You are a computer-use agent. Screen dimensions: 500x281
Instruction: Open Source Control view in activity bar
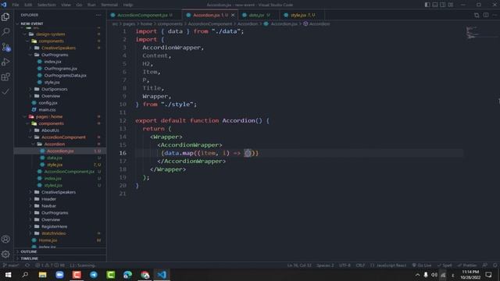click(5, 47)
